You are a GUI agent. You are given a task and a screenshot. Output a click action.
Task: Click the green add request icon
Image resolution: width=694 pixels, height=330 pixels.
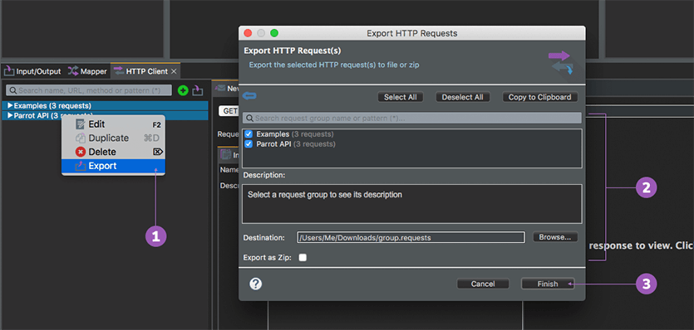(183, 90)
